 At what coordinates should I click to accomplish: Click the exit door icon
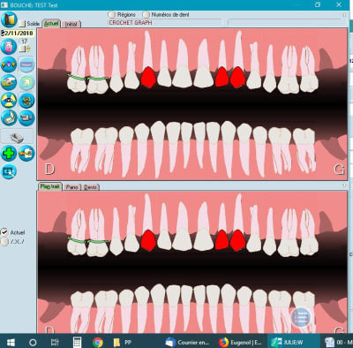click(x=9, y=19)
